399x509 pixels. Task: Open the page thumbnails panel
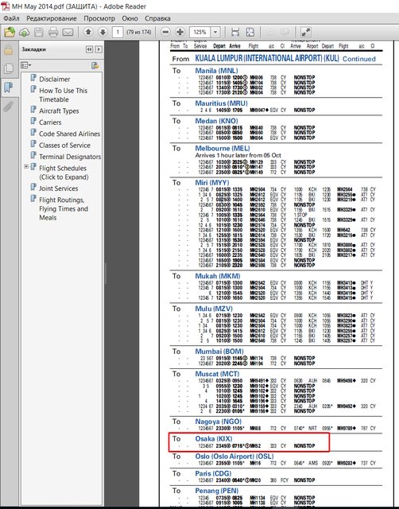[x=9, y=68]
